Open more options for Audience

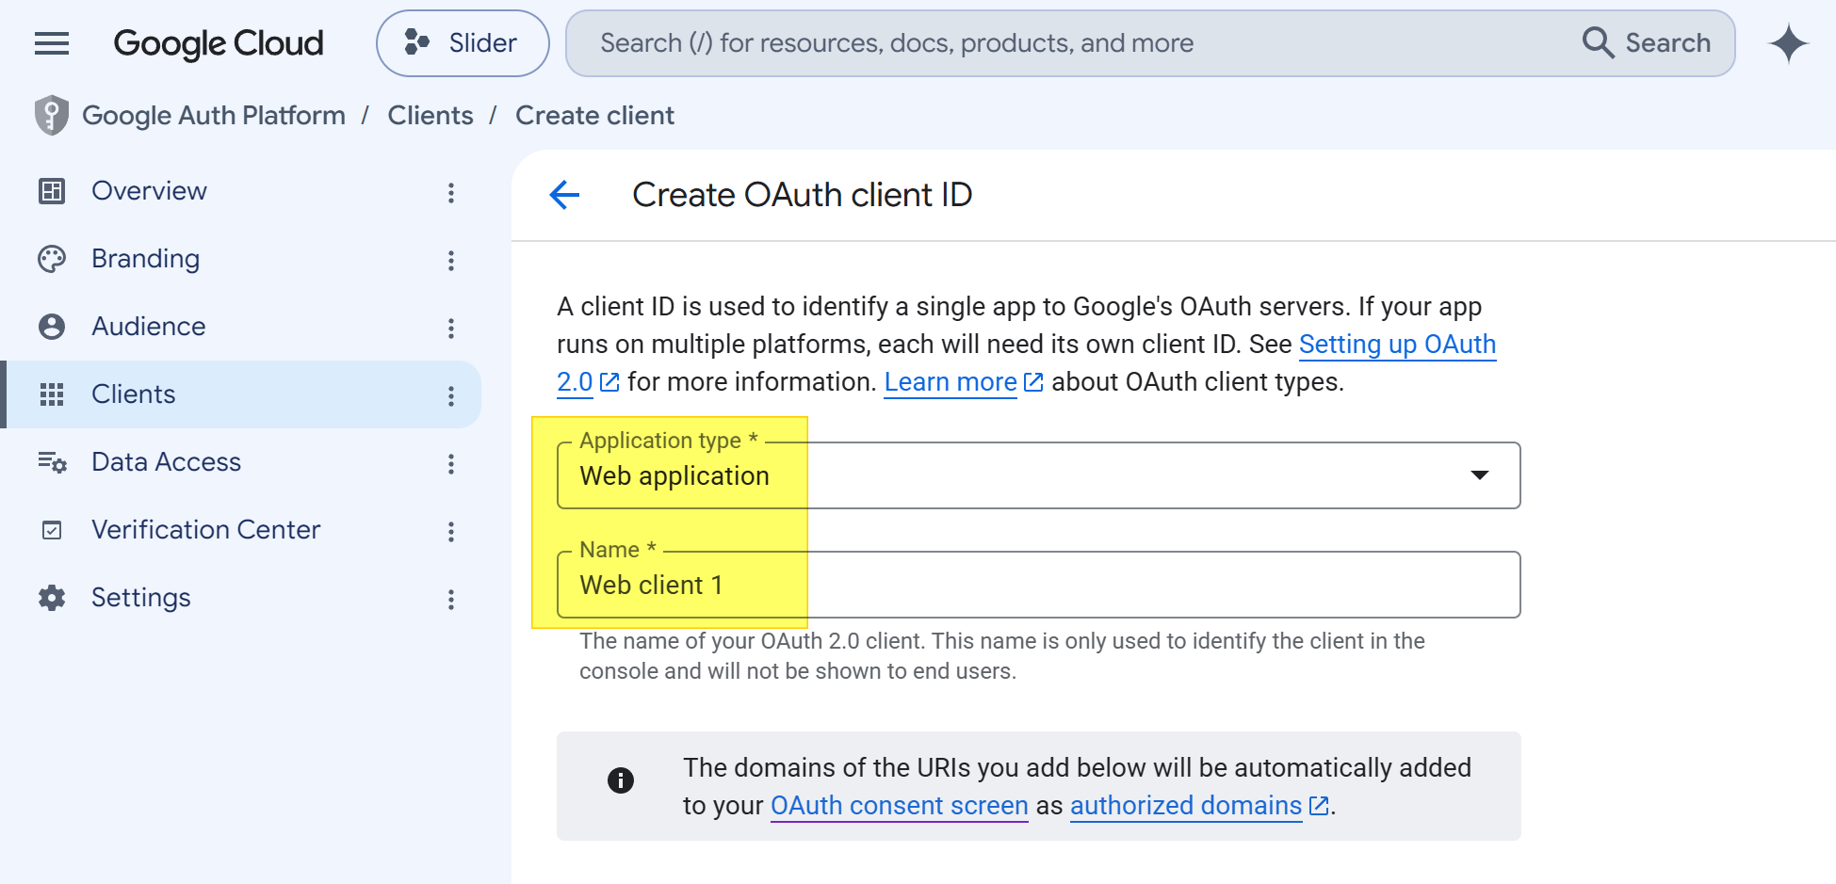(x=451, y=329)
